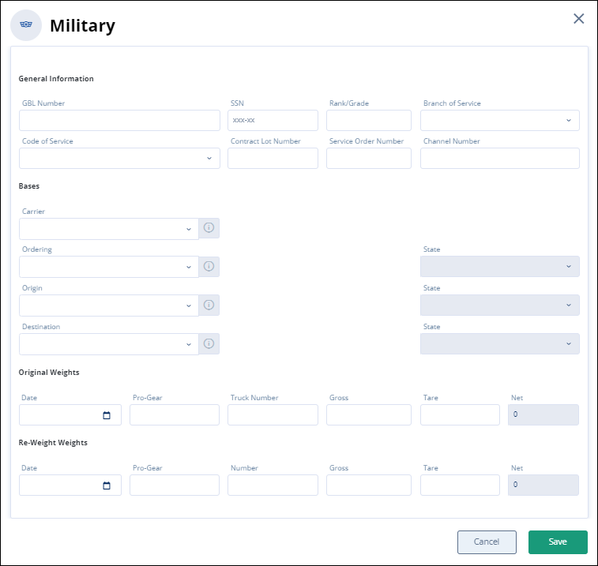Image resolution: width=598 pixels, height=566 pixels.
Task: Open the Code of Service dropdown
Action: coord(119,158)
